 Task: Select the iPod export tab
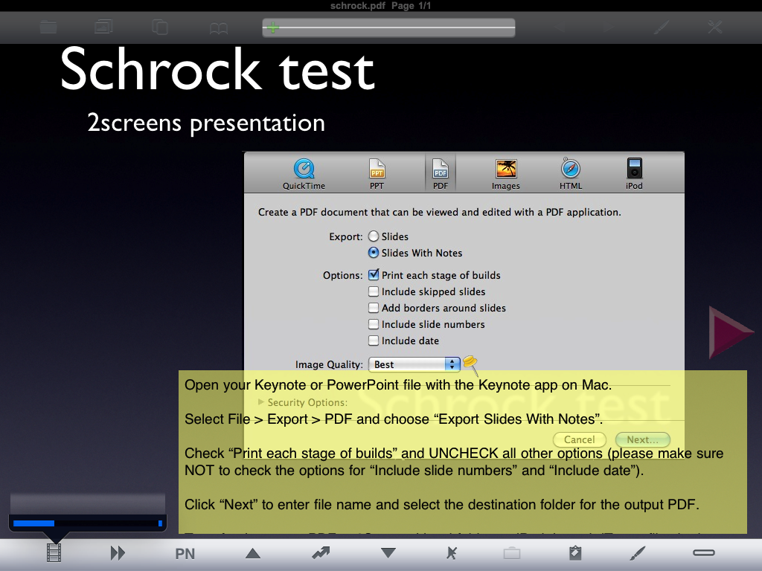[634, 174]
